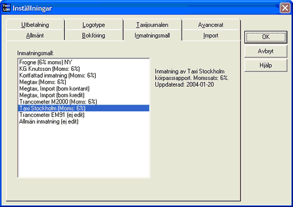Screen dimensions: 293x207
Task: Open the Import tab
Action: [x=211, y=35]
